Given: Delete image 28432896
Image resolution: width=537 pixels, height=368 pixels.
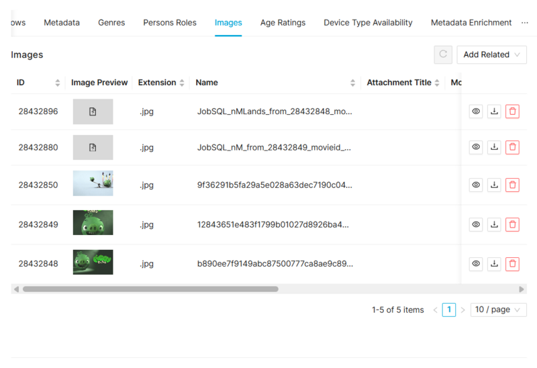Looking at the screenshot, I should click(512, 111).
